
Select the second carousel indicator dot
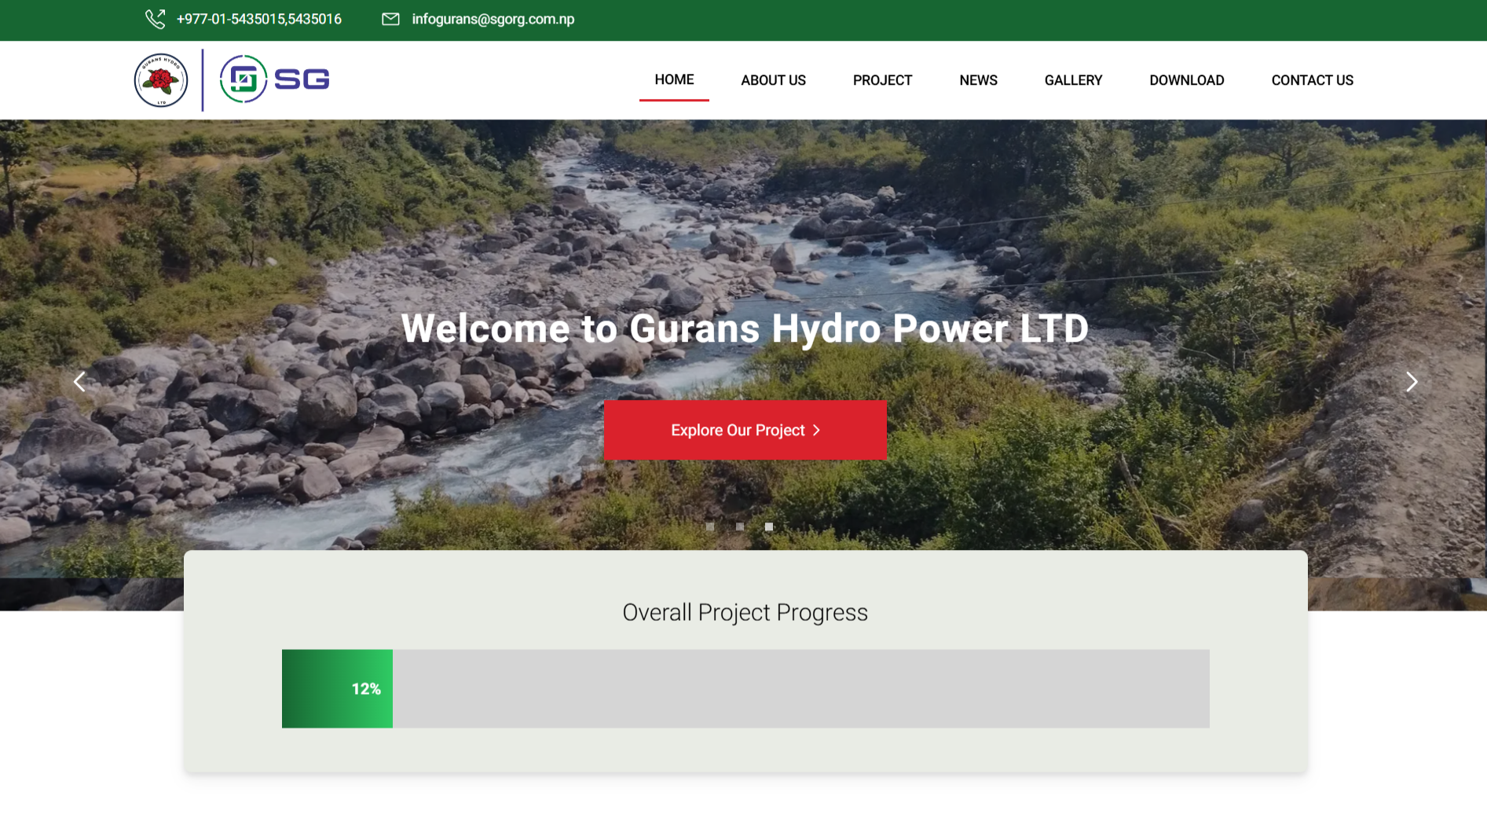click(740, 526)
